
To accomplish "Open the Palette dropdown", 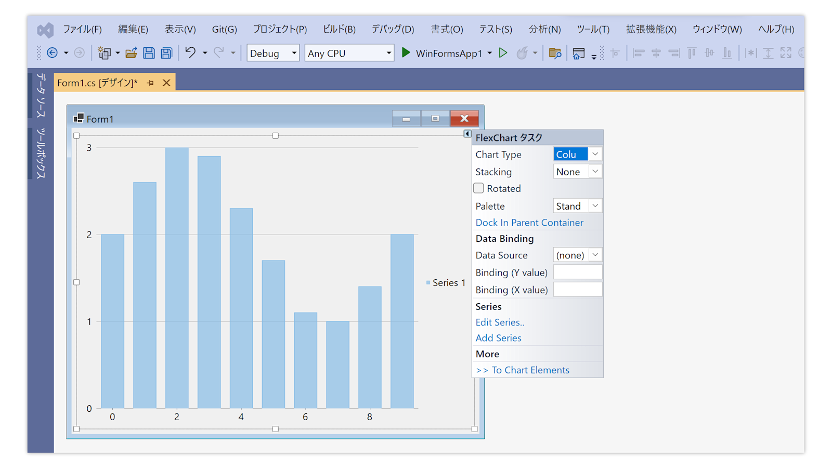I will [x=595, y=206].
